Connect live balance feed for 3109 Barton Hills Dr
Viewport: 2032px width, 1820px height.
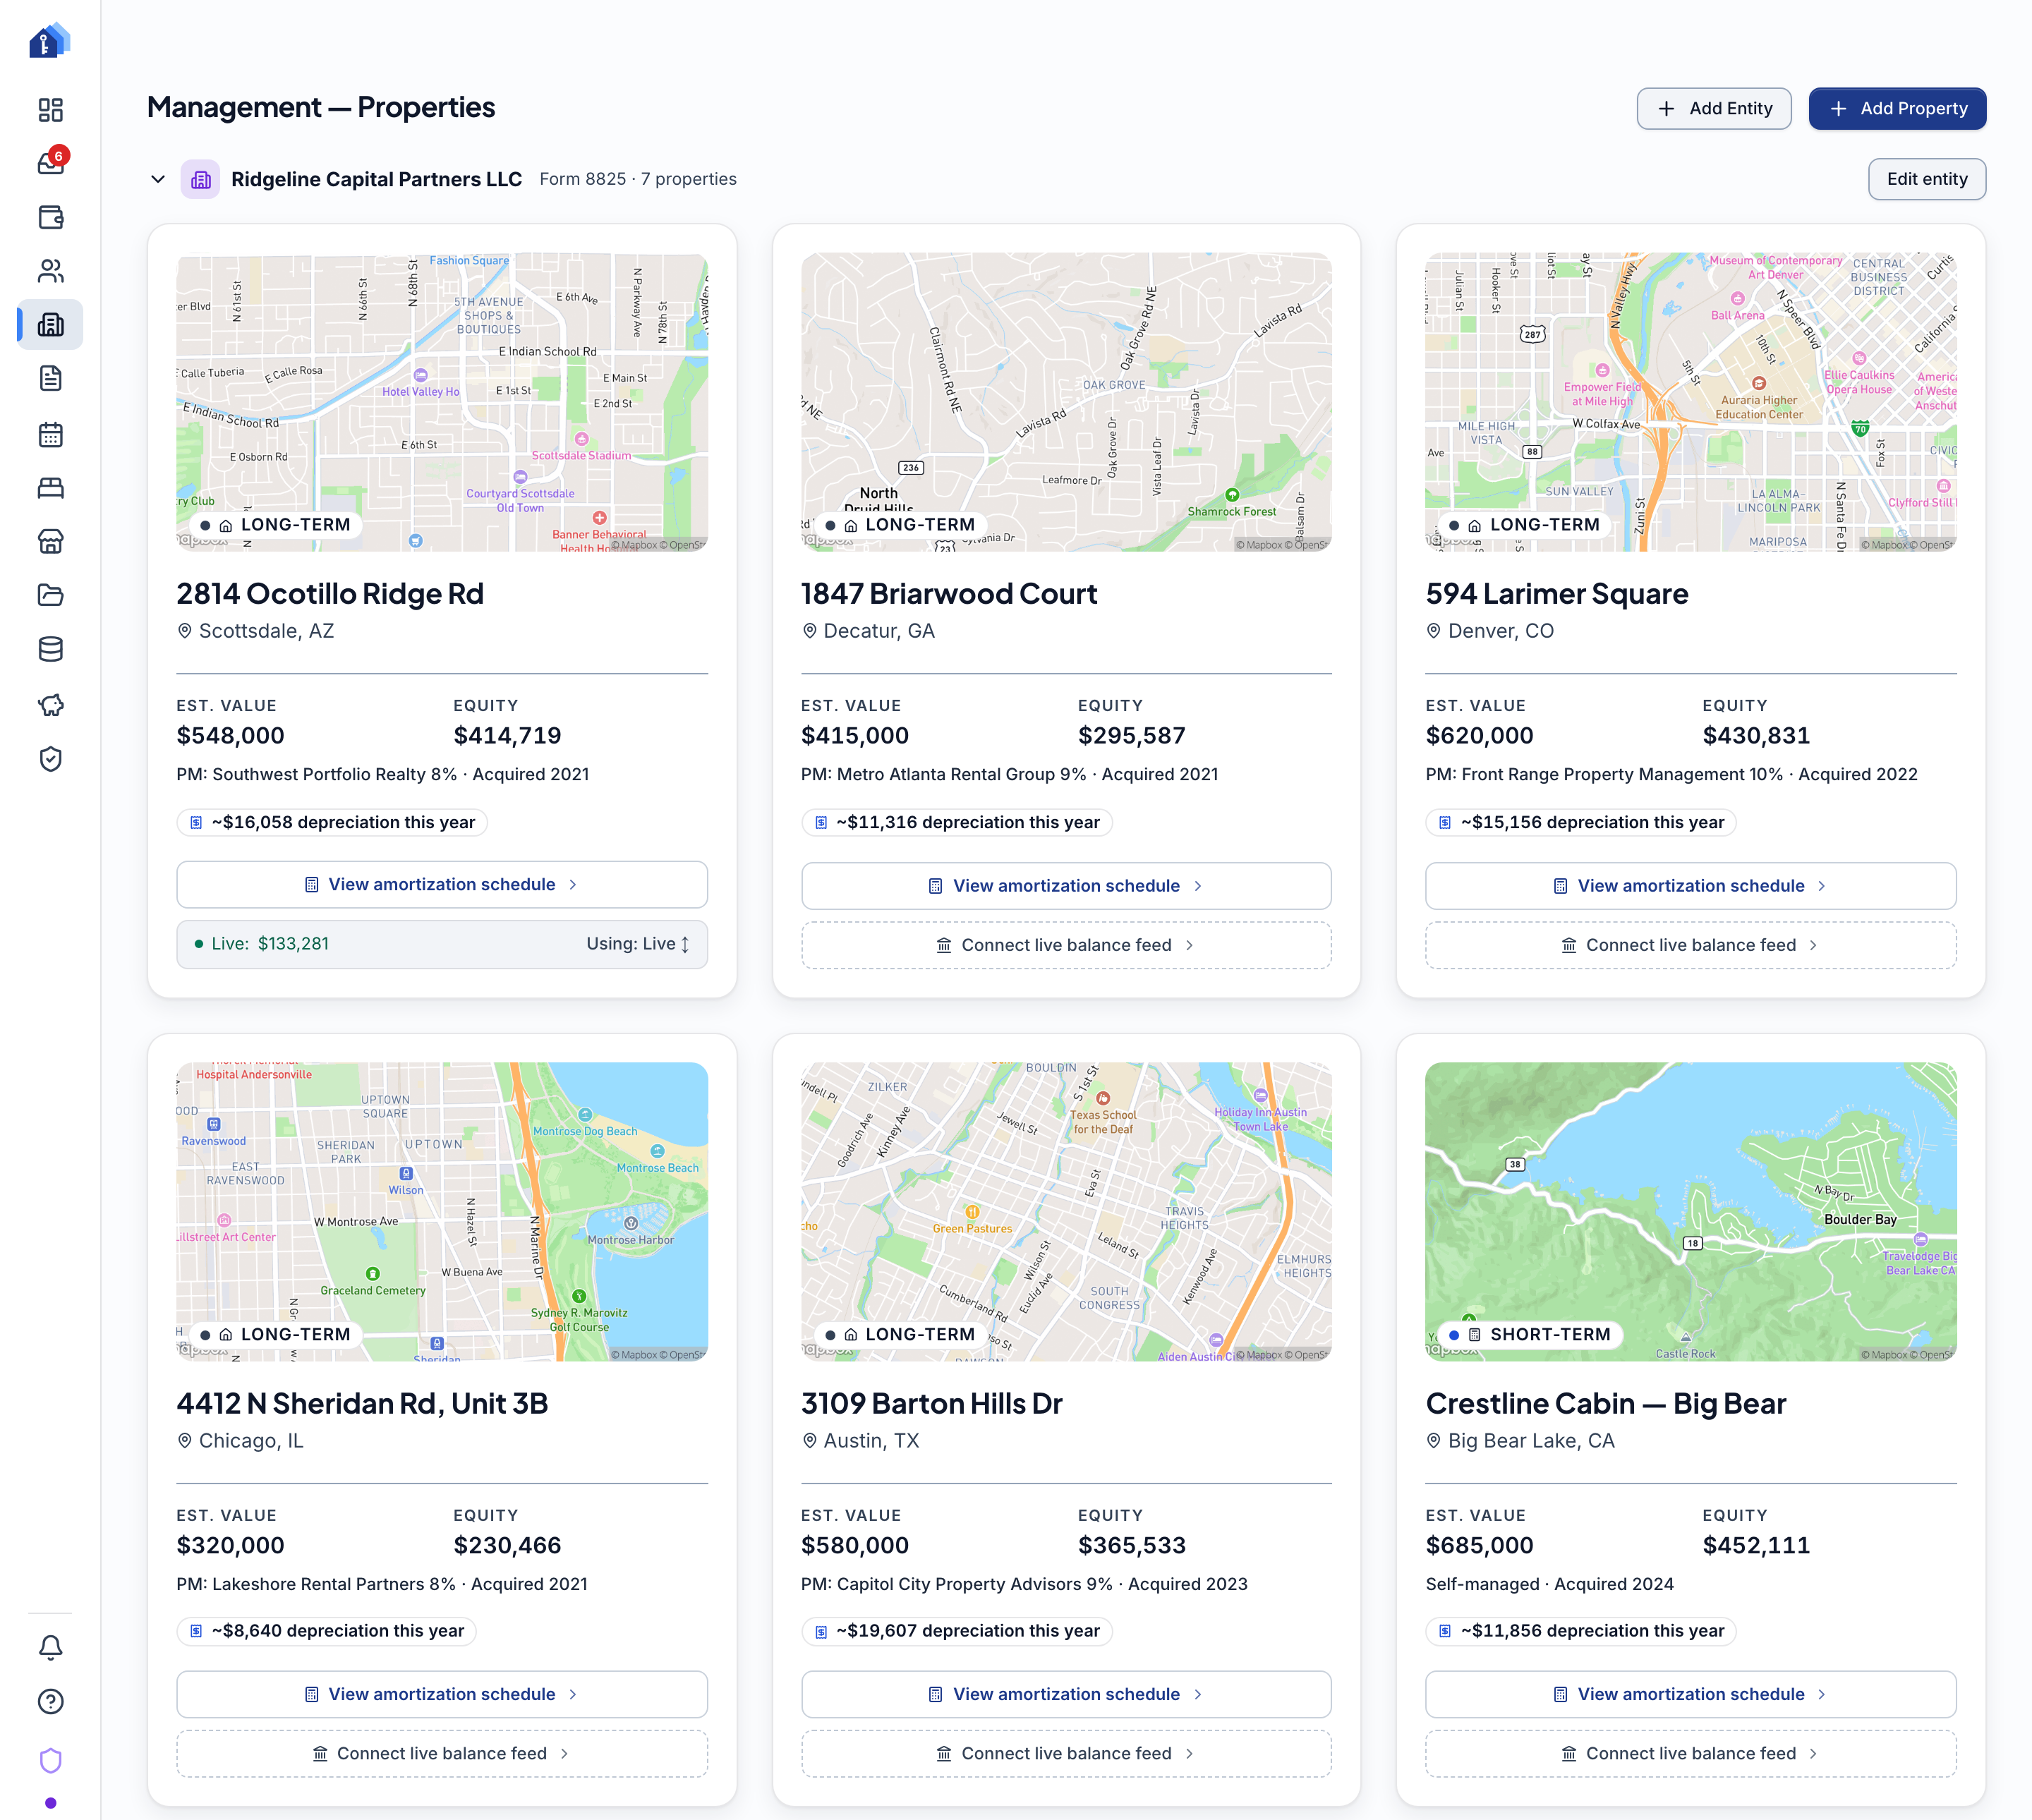pyautogui.click(x=1066, y=1753)
